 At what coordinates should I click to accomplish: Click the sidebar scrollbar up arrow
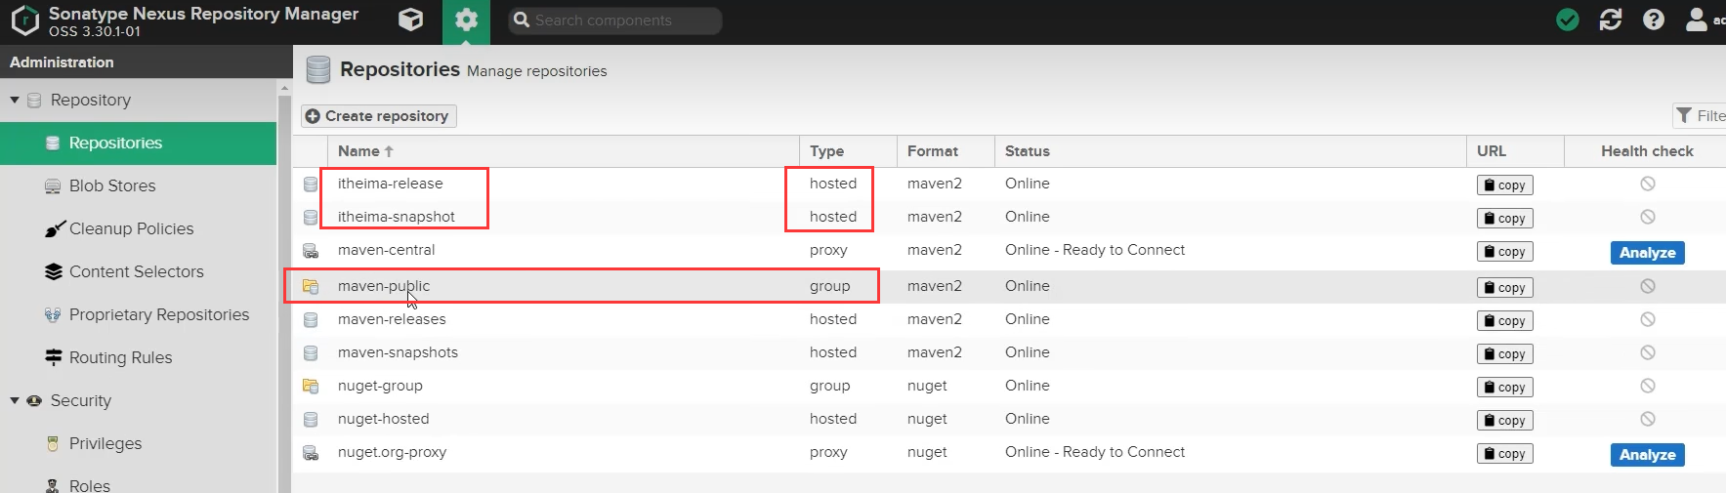point(284,89)
